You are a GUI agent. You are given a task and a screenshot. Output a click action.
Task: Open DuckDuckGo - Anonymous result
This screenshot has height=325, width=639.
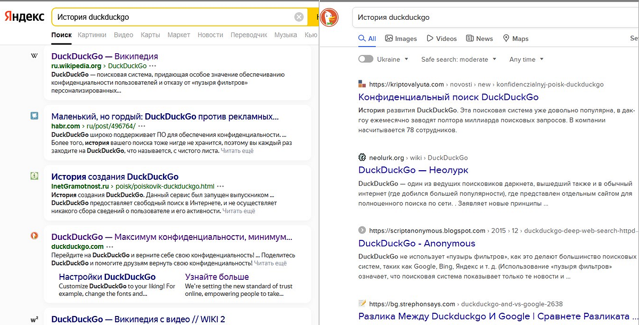point(417,244)
